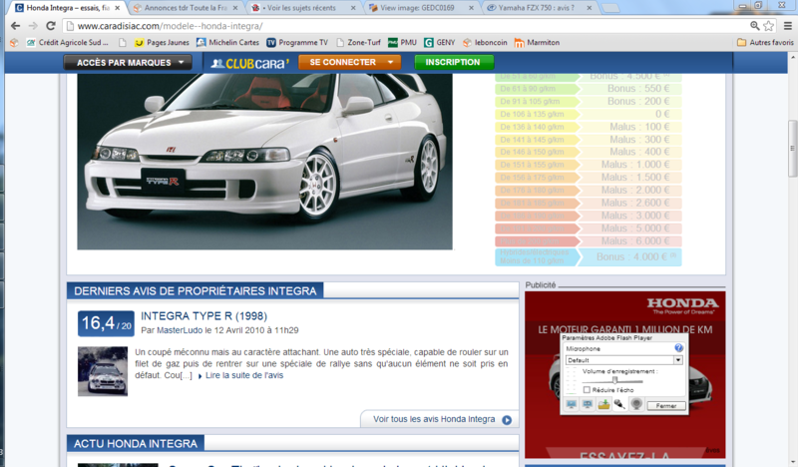The height and width of the screenshot is (467, 798).
Task: Click the Malus : 1.000 € row
Action: point(589,165)
